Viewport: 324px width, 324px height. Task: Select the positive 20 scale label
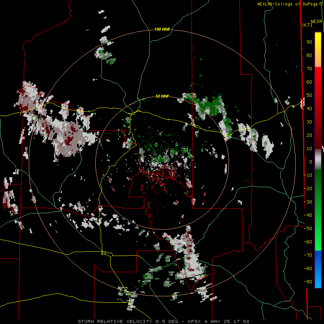pyautogui.click(x=309, y=135)
